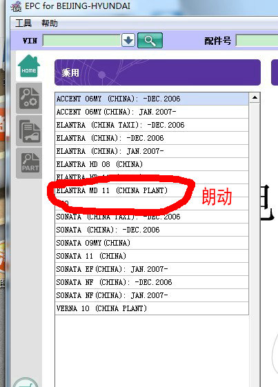Viewport: 278px width, 387px height.
Task: Click the shopping cart icon at bottom
Action: click(25, 383)
